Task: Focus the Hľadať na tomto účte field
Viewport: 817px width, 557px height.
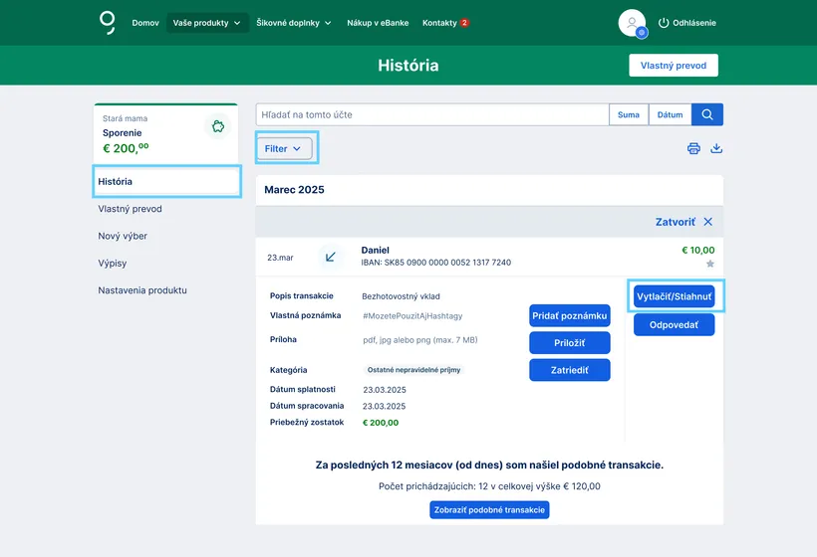Action: tap(432, 114)
